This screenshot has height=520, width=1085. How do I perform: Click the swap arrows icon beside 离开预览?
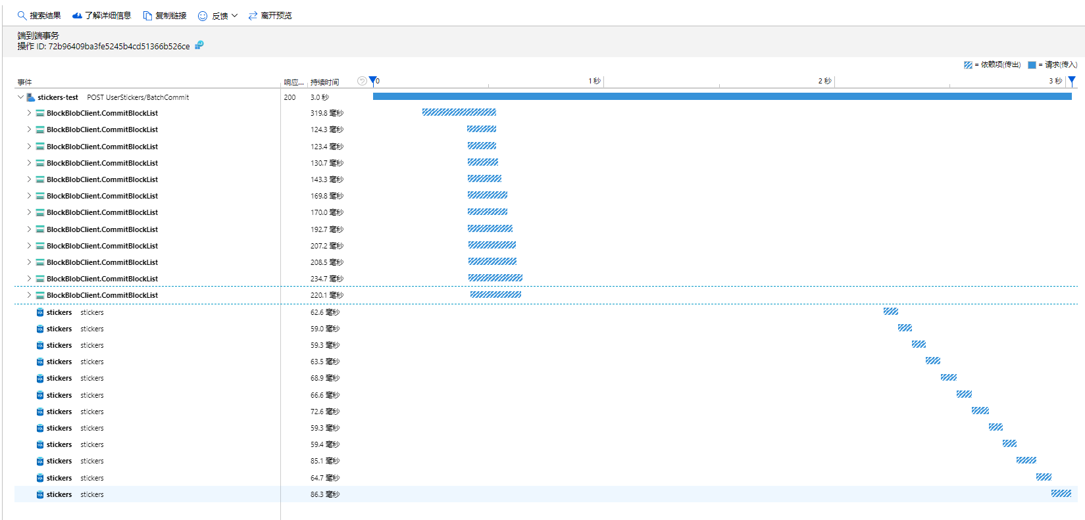point(253,16)
